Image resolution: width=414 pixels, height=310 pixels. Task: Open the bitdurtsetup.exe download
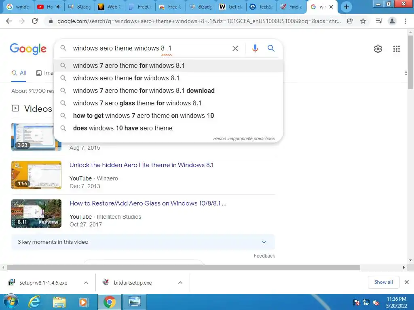coord(133,283)
